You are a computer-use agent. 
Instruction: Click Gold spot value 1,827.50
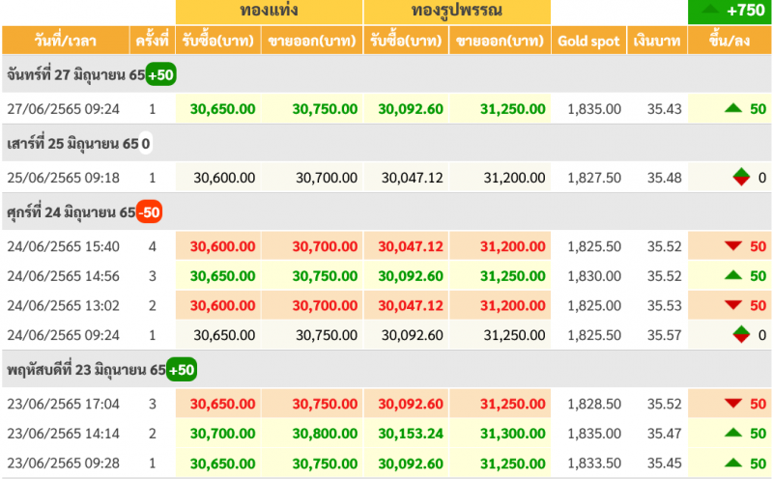coord(594,178)
